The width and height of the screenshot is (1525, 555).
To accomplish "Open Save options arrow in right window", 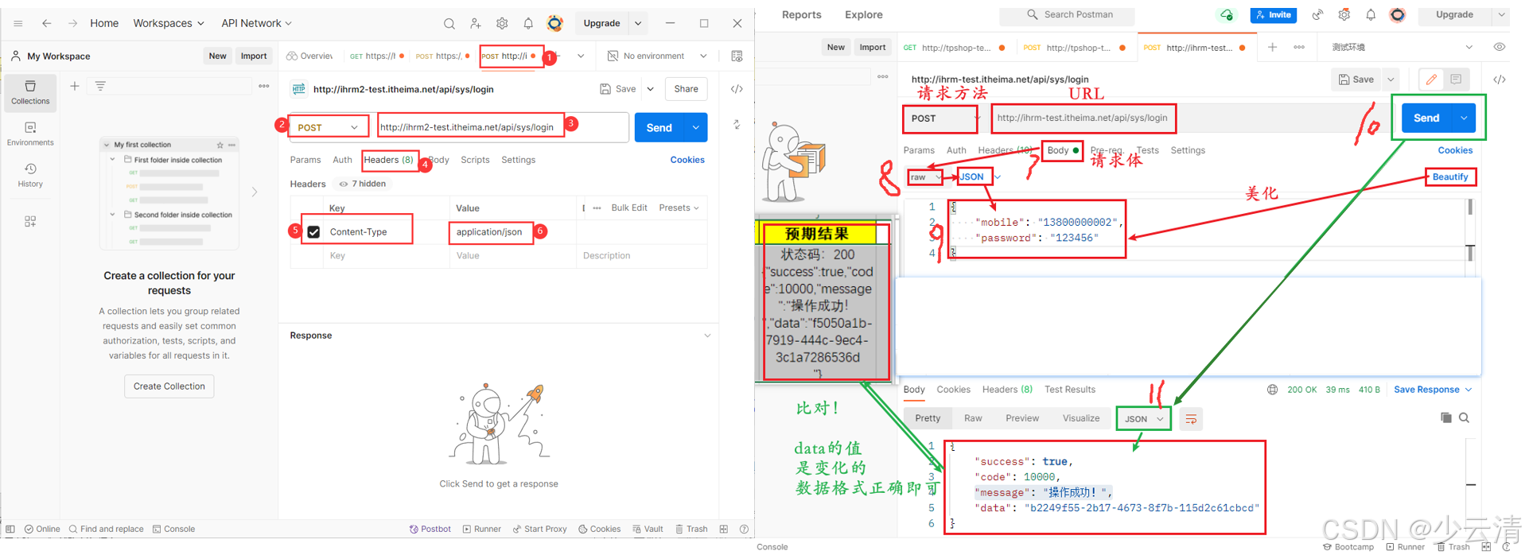I will [x=1391, y=80].
